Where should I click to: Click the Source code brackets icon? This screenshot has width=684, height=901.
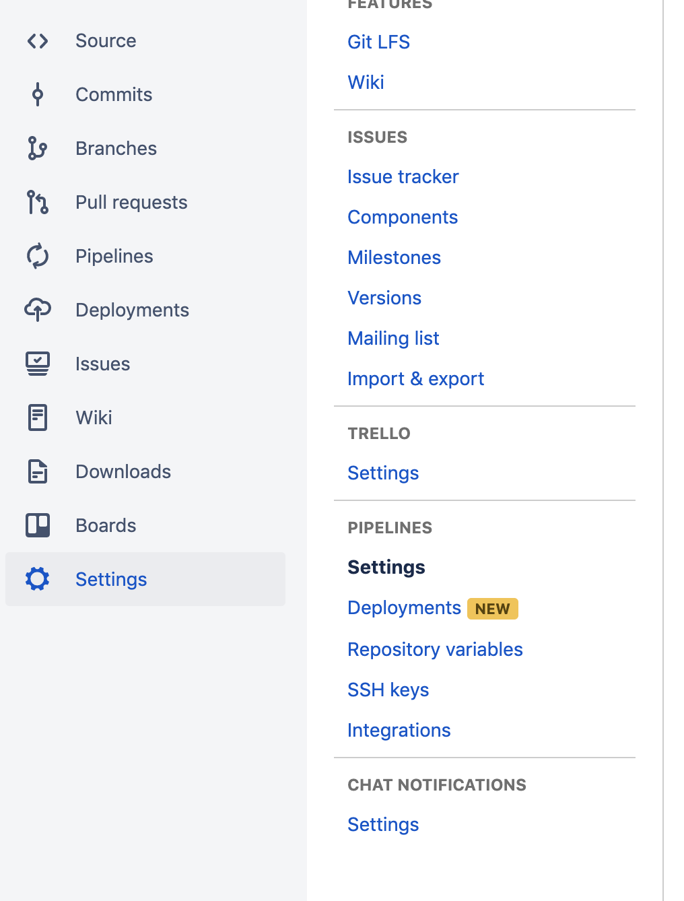tap(38, 41)
